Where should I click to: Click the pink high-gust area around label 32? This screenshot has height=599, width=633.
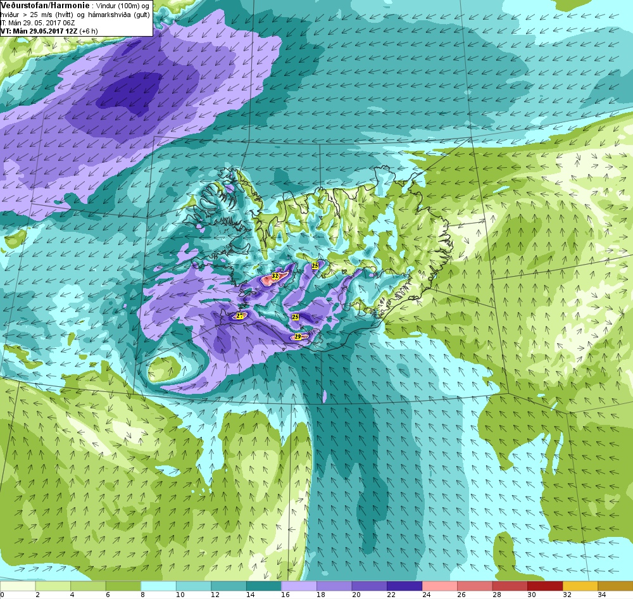point(267,279)
